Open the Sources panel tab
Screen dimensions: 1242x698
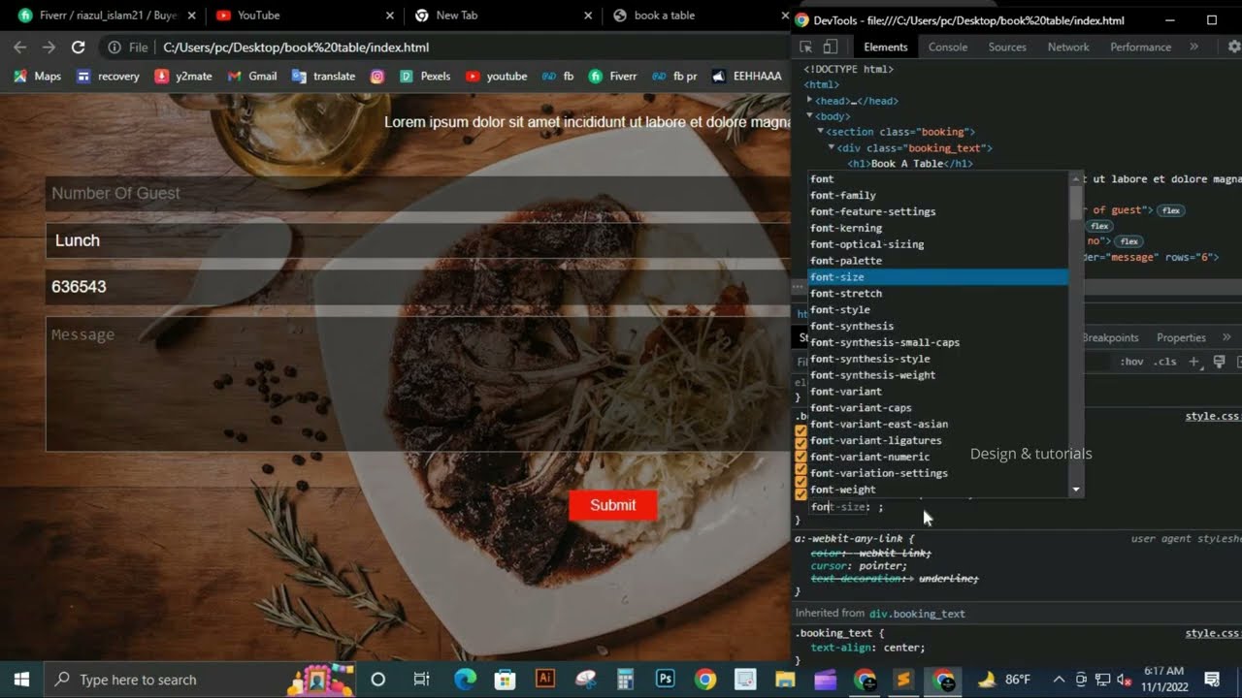1007,47
